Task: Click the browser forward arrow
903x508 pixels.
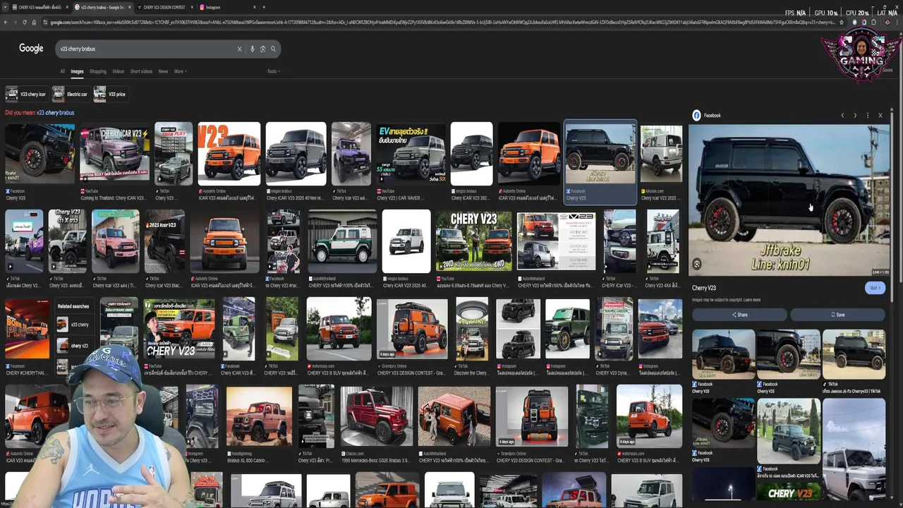Action: pos(15,22)
